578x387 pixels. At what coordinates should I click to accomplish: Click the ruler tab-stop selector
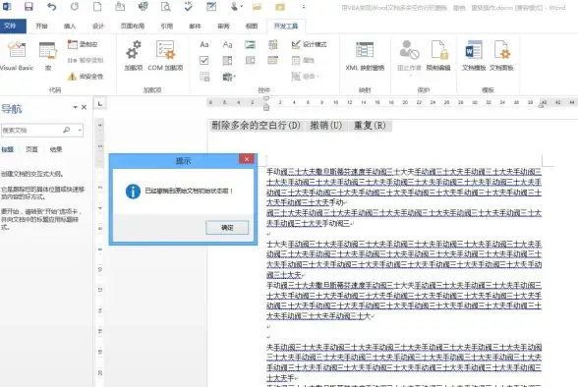tap(100, 104)
